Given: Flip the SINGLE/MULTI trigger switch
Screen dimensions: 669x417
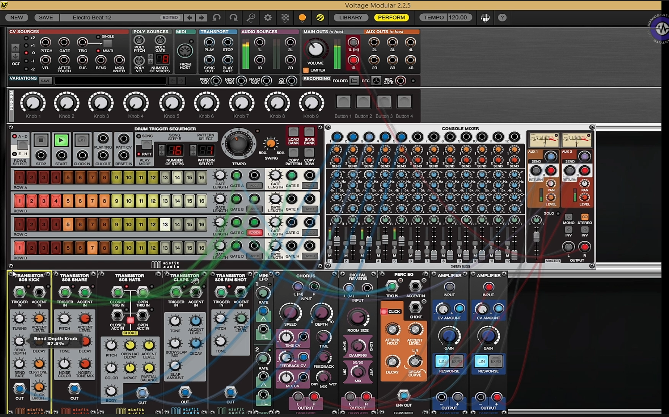Looking at the screenshot, I should tap(107, 44).
